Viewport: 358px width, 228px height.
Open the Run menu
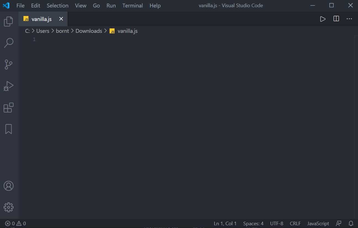(x=111, y=6)
